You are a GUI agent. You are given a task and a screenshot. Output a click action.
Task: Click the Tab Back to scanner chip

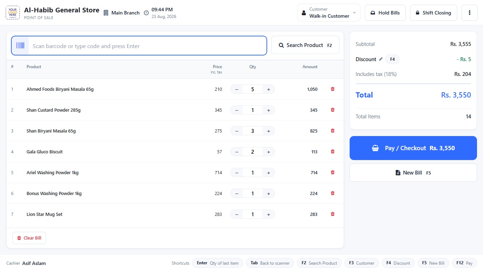click(270, 263)
